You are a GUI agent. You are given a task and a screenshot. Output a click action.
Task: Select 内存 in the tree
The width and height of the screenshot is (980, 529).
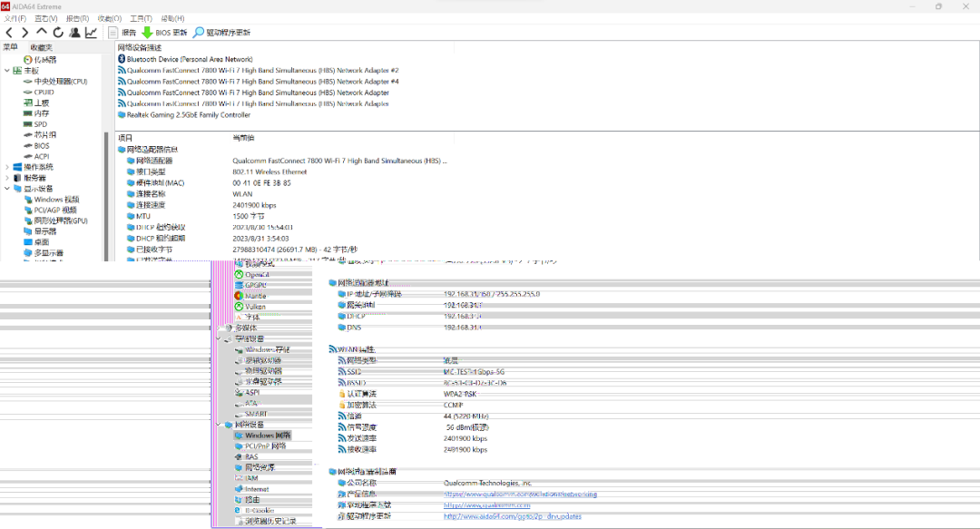[36, 113]
